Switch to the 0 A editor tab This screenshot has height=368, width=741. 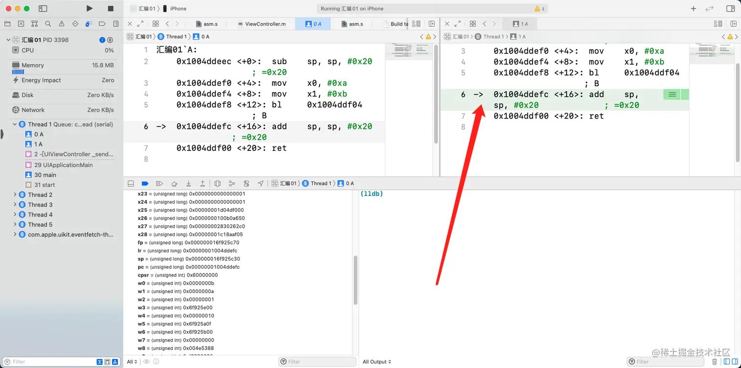point(313,24)
